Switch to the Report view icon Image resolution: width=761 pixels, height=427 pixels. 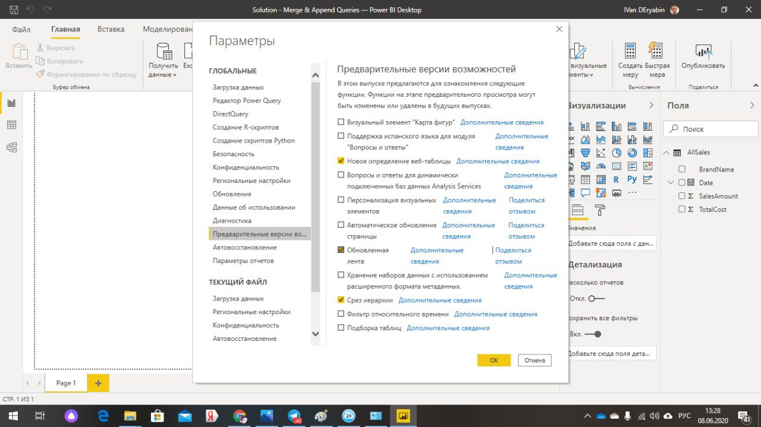point(11,103)
